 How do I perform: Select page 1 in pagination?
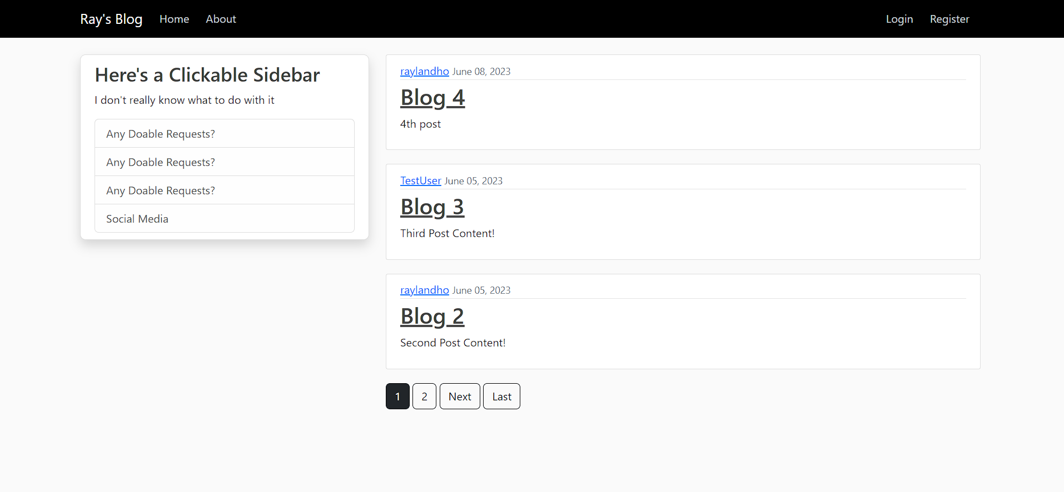pos(397,396)
